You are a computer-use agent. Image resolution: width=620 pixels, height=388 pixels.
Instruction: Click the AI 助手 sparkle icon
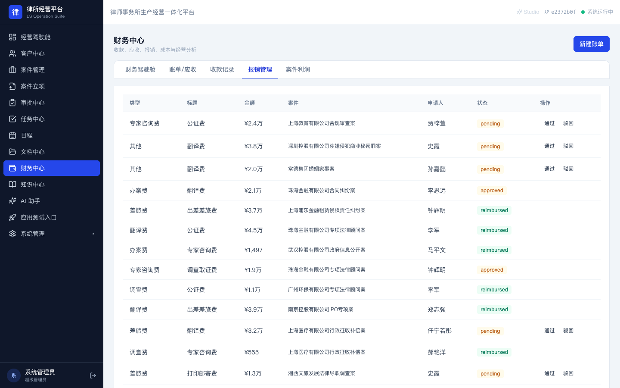click(12, 201)
